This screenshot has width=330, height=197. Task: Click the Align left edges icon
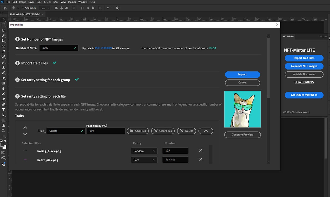(x=56, y=8)
